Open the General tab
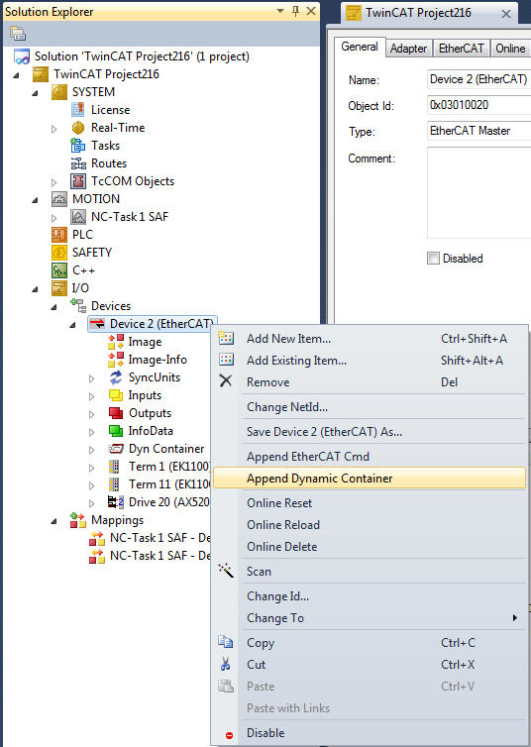The height and width of the screenshot is (747, 531). pos(360,47)
